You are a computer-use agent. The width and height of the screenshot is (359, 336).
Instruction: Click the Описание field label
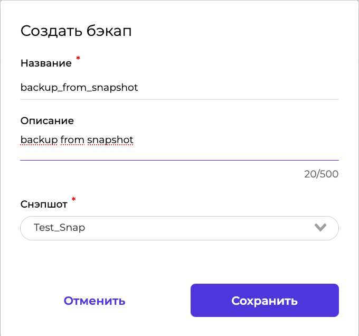(x=47, y=121)
